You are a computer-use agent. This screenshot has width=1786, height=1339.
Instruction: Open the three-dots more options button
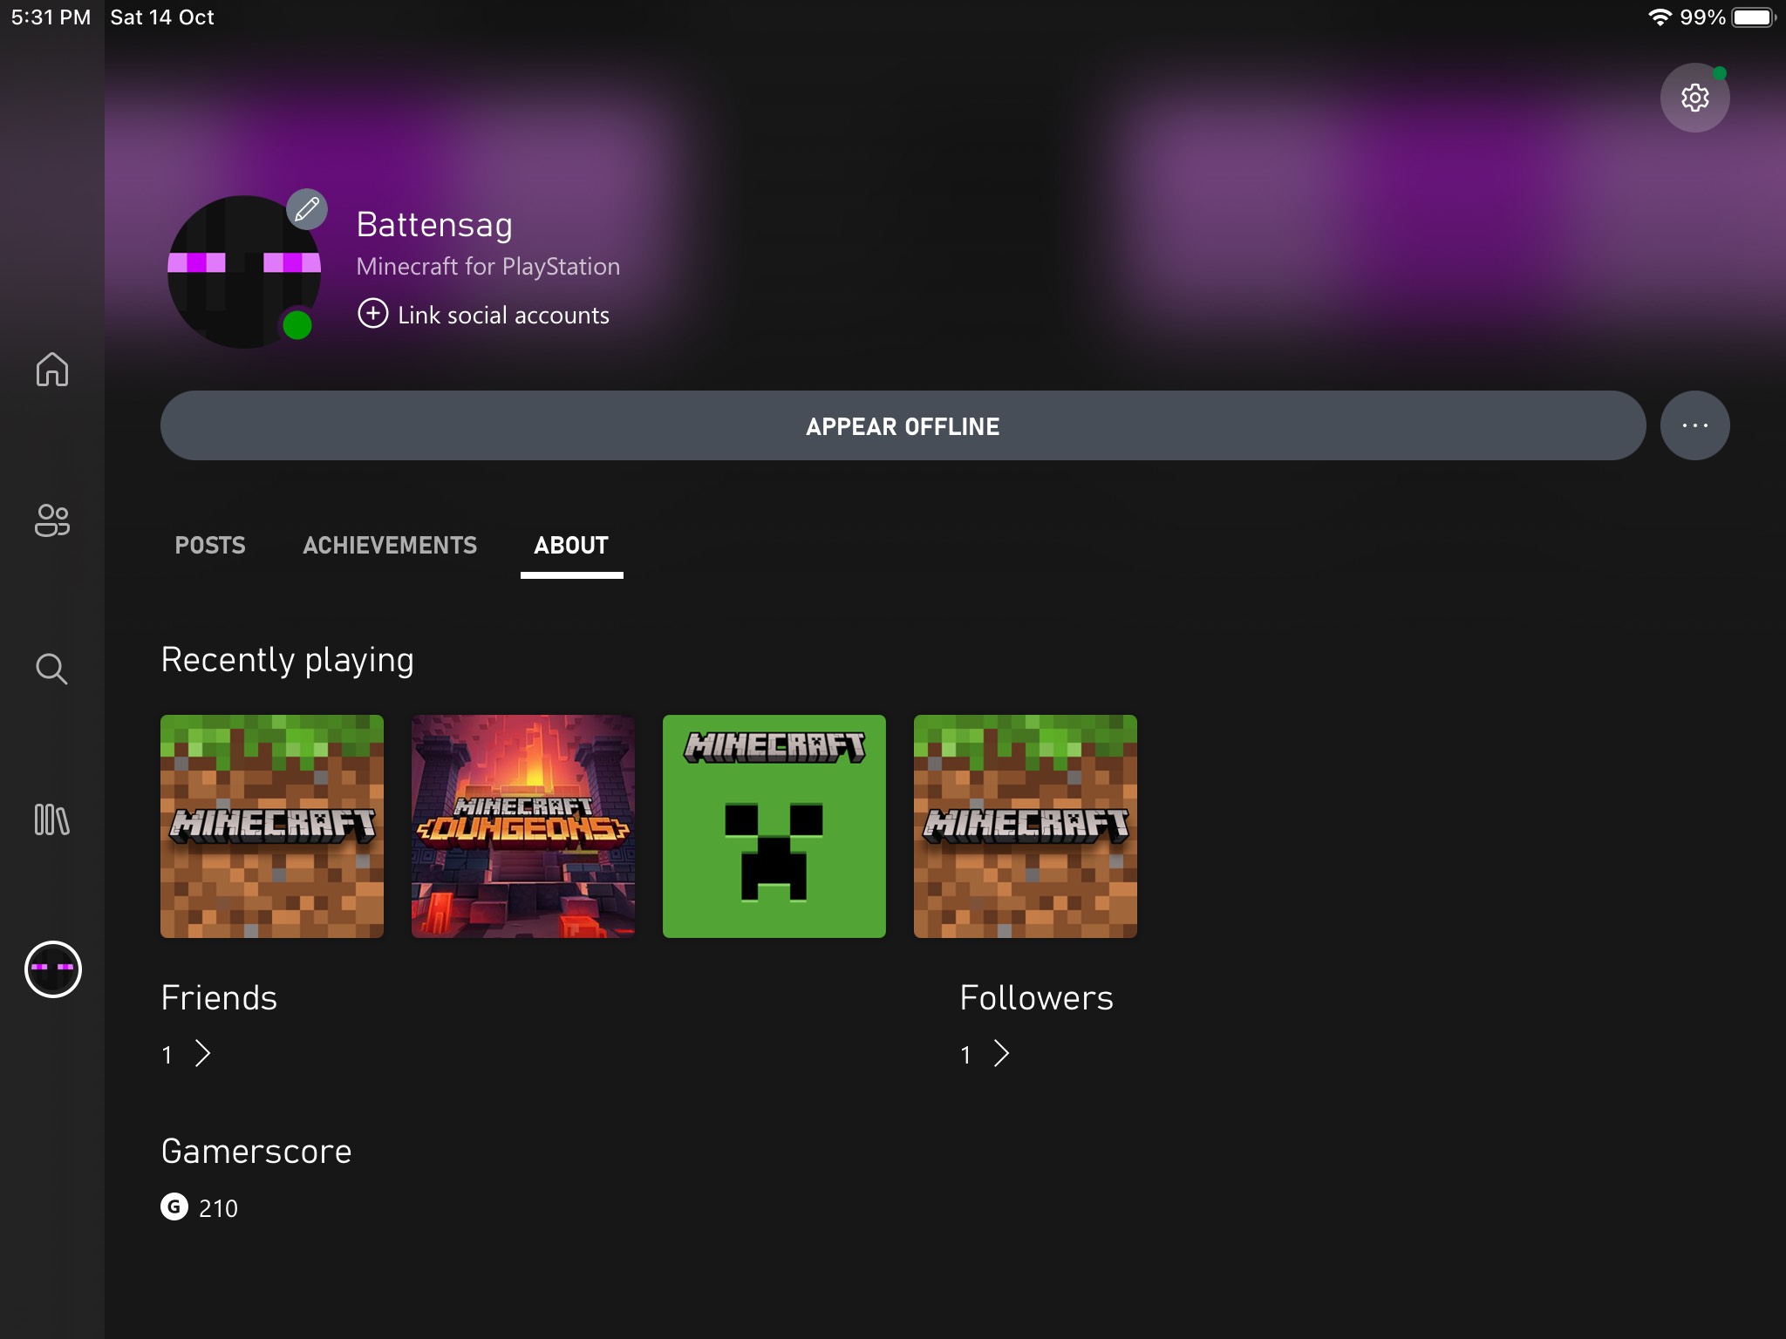point(1694,425)
